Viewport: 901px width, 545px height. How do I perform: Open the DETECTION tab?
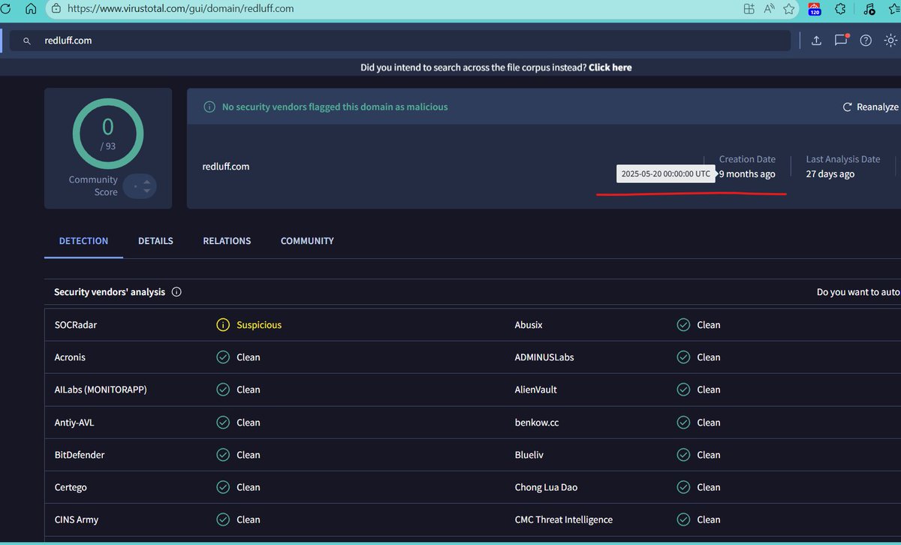[83, 241]
